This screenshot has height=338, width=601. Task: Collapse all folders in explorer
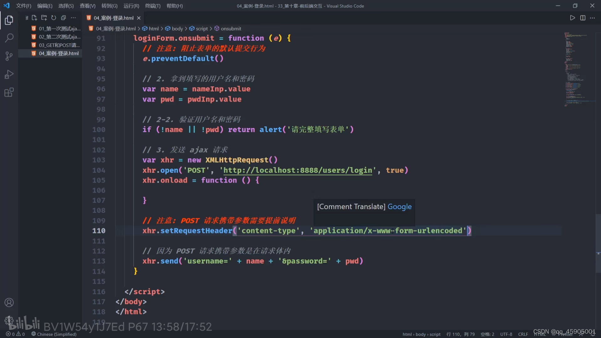tap(64, 18)
